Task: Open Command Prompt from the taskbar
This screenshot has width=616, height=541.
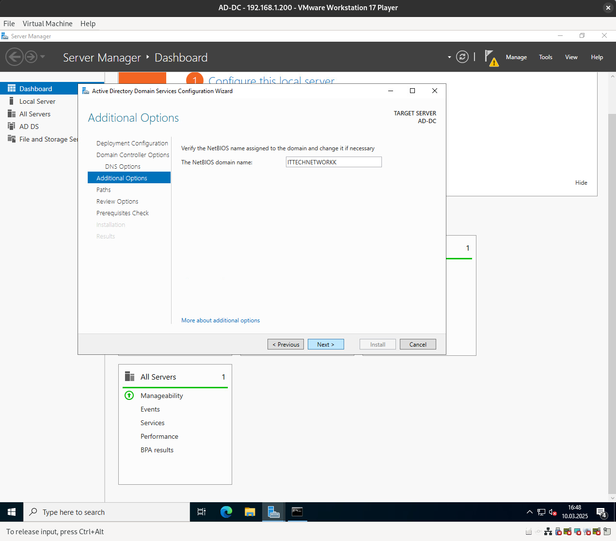Action: [297, 512]
